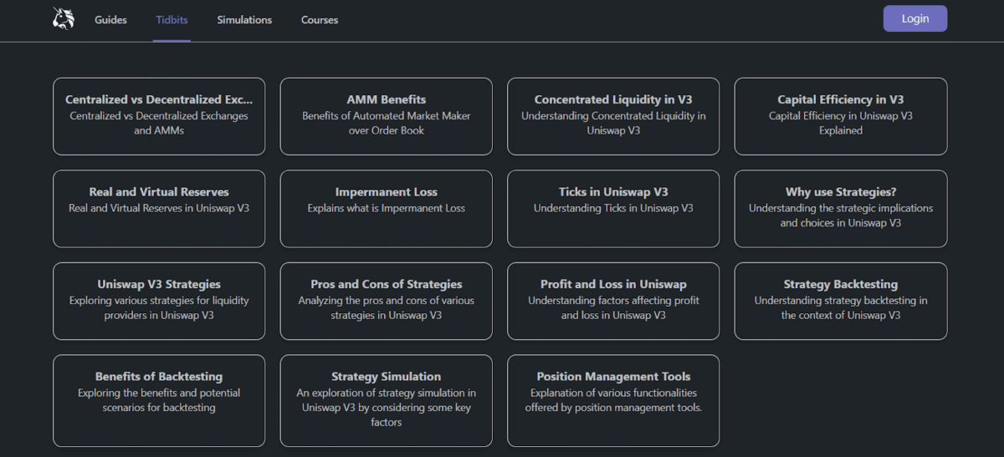The image size is (1004, 457).
Task: Switch to the Tidbits tab
Action: [172, 19]
